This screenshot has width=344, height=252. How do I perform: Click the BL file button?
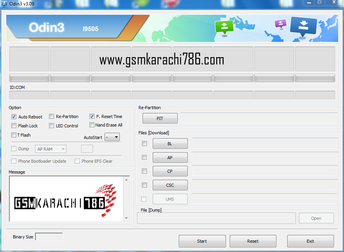(170, 144)
